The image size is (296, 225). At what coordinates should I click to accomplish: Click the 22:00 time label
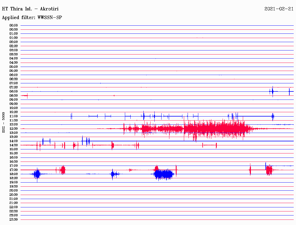[14, 207]
